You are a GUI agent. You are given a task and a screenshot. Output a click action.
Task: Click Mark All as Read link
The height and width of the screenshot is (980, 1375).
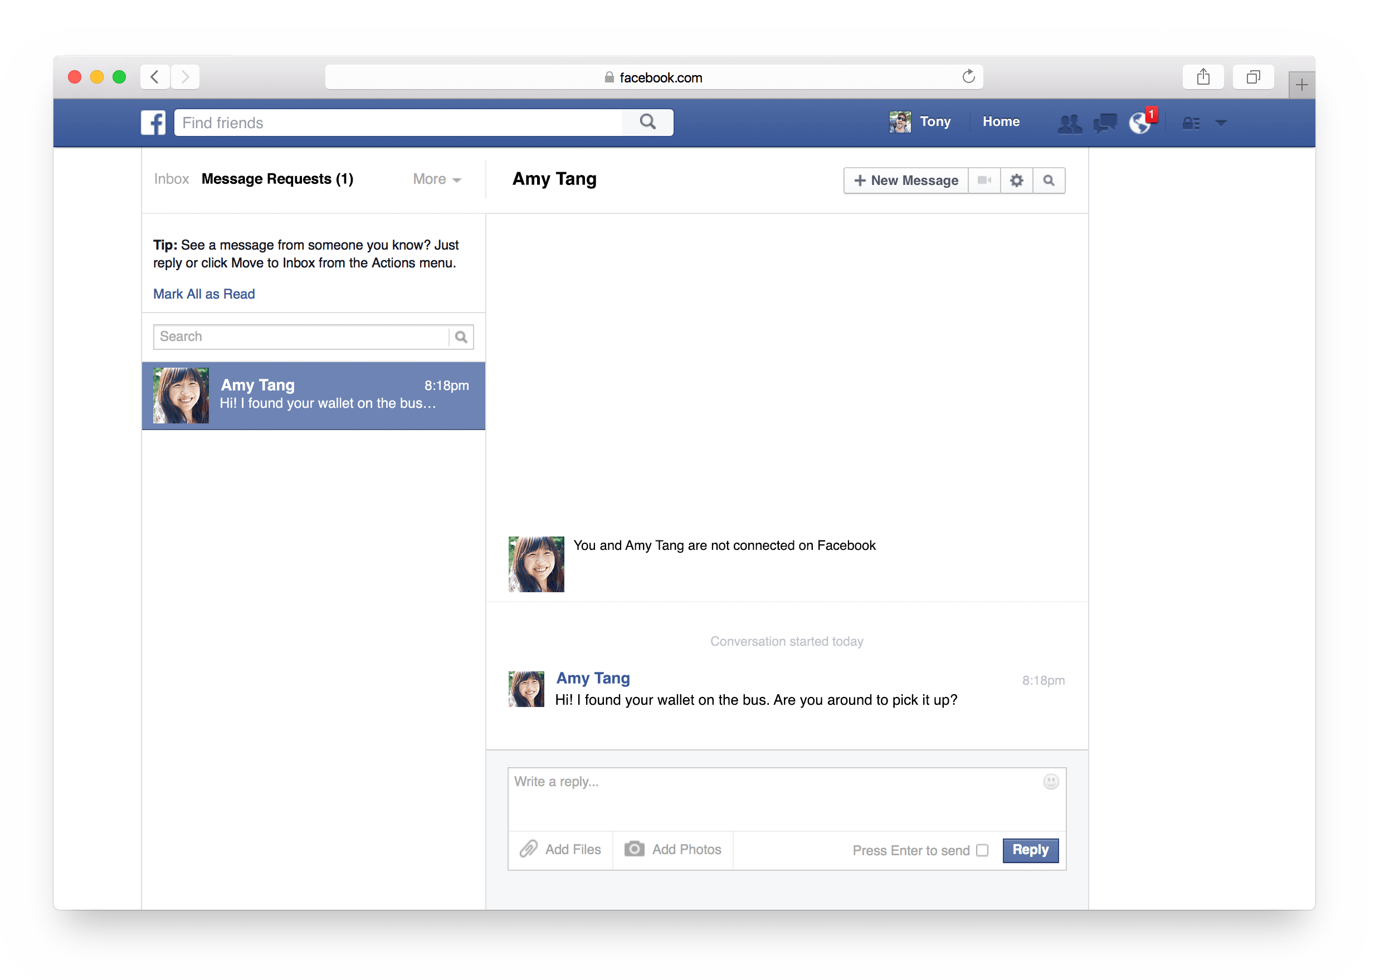pos(204,294)
